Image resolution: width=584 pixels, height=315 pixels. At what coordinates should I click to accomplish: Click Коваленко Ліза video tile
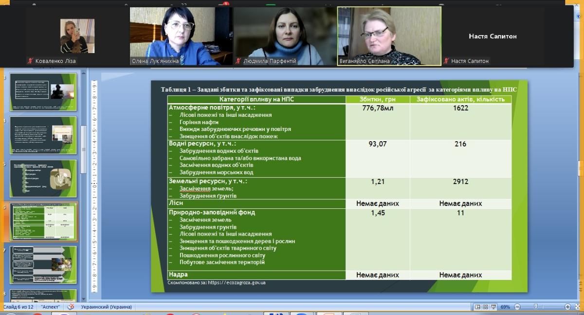coord(77,36)
